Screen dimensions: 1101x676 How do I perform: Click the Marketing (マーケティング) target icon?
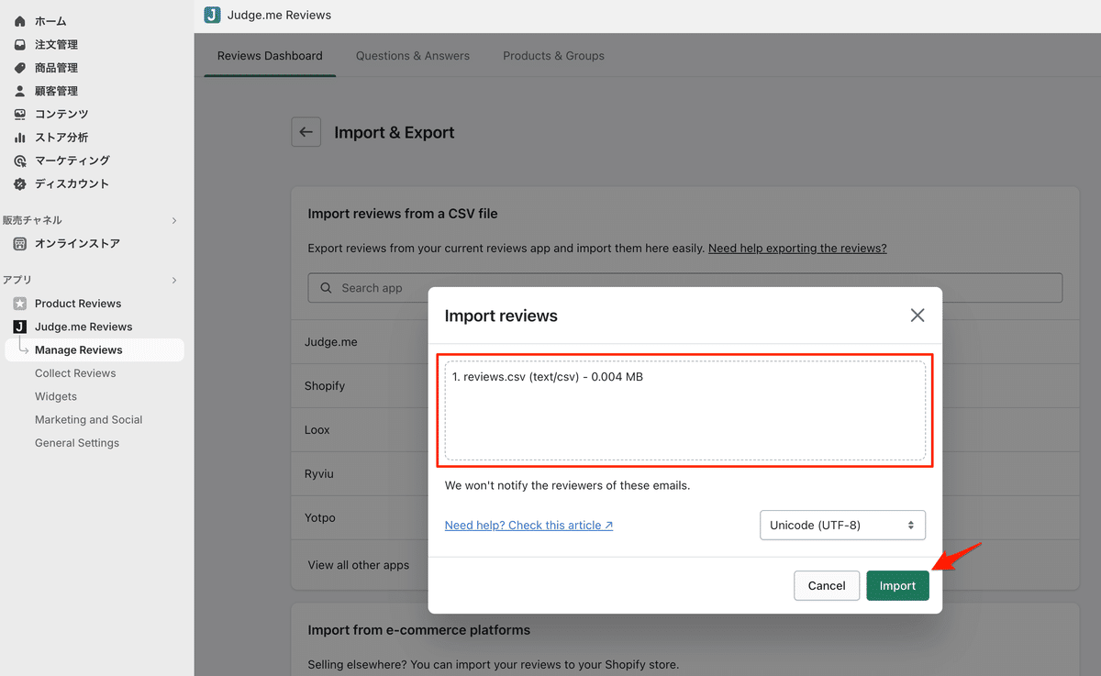point(20,161)
